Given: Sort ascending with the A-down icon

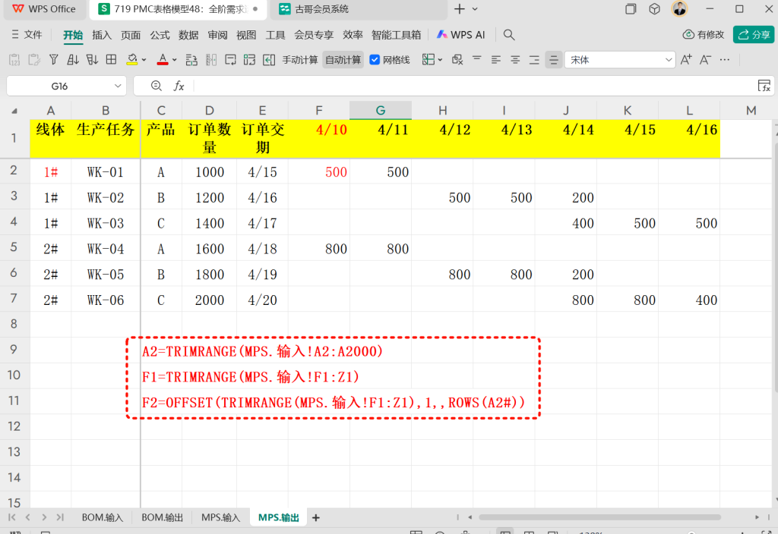Looking at the screenshot, I should pyautogui.click(x=73, y=60).
